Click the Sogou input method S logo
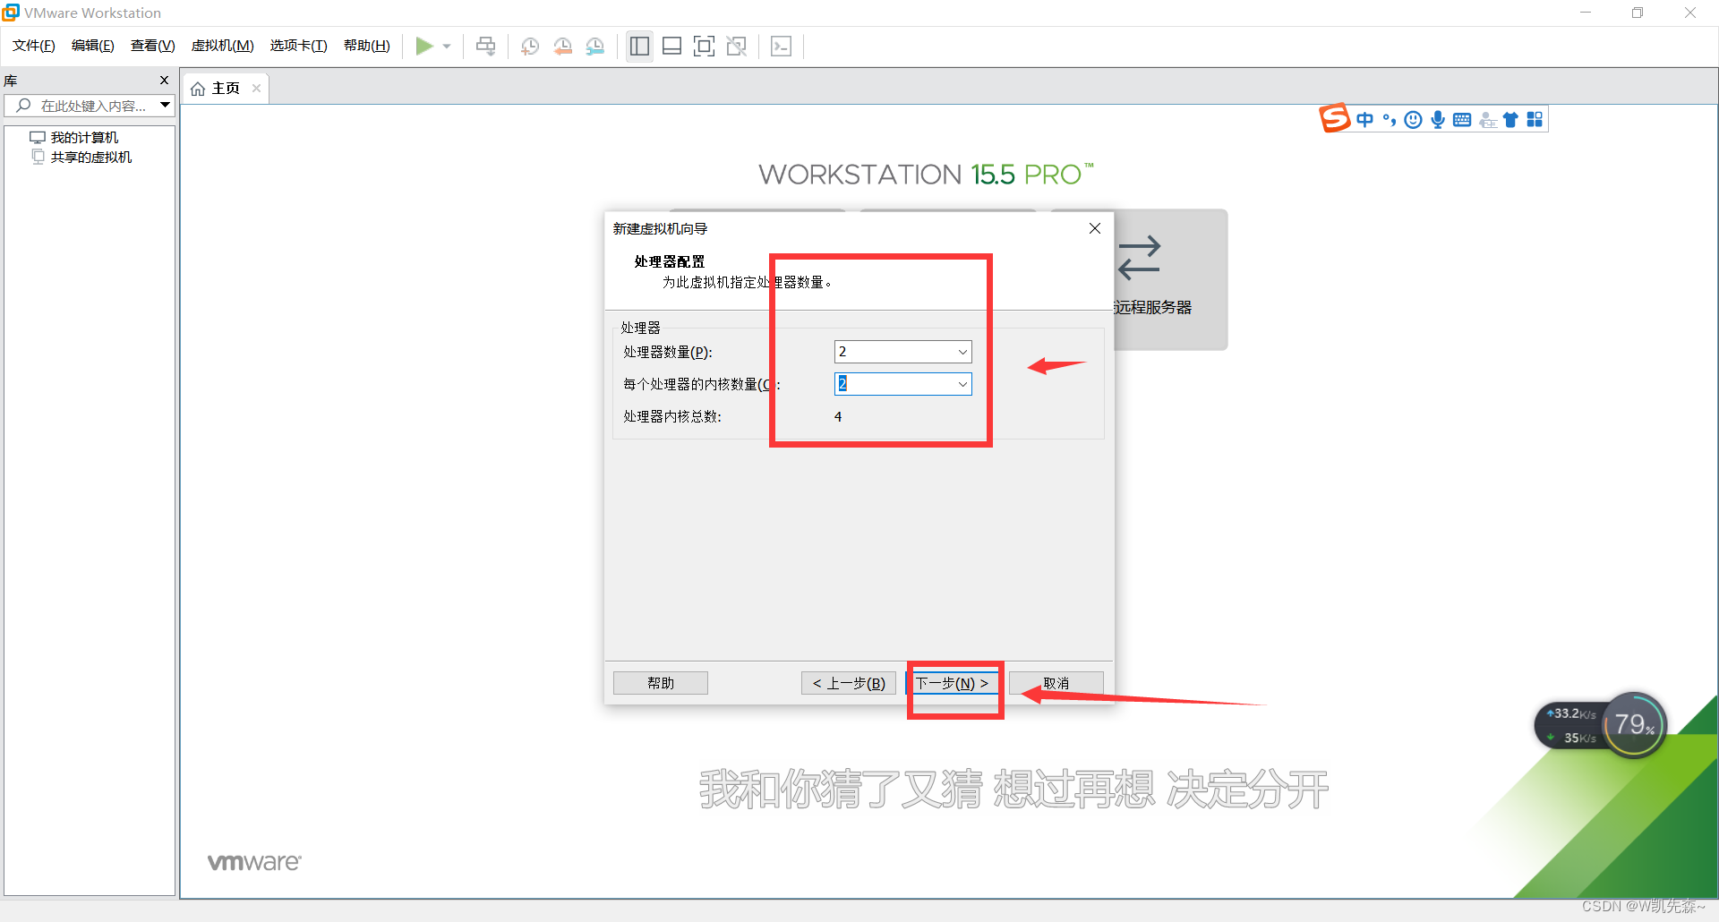The width and height of the screenshot is (1719, 922). (x=1334, y=118)
